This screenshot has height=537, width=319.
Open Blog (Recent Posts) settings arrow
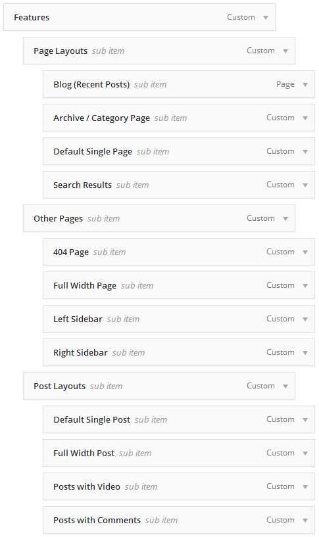[305, 85]
